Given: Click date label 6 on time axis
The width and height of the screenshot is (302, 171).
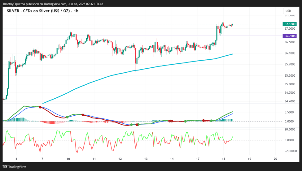Looking at the screenshot, I should click(16, 159).
